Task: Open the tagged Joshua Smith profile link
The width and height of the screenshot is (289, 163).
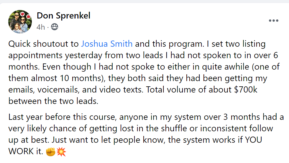Action: (x=107, y=44)
